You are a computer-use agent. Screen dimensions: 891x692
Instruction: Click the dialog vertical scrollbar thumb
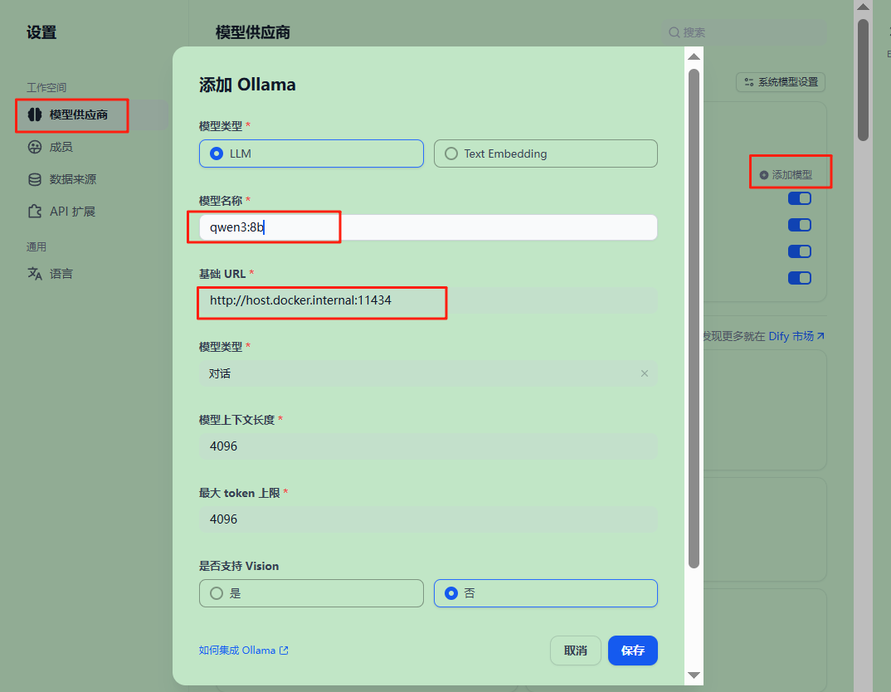pos(694,318)
